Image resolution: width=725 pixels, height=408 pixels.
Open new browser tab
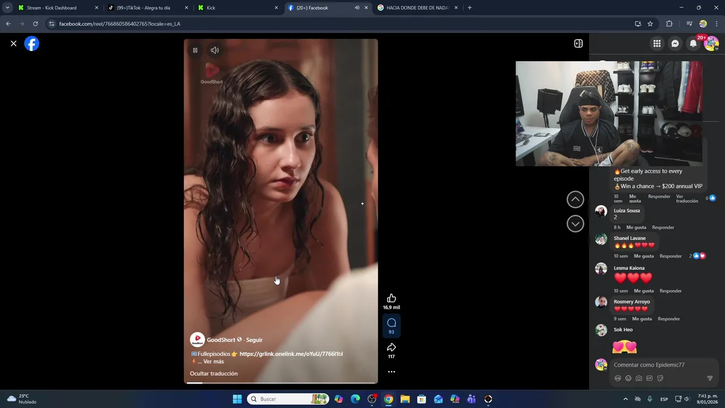click(x=470, y=8)
